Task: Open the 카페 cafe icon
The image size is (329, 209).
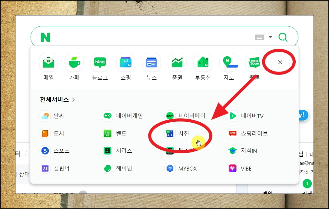Action: pyautogui.click(x=74, y=62)
